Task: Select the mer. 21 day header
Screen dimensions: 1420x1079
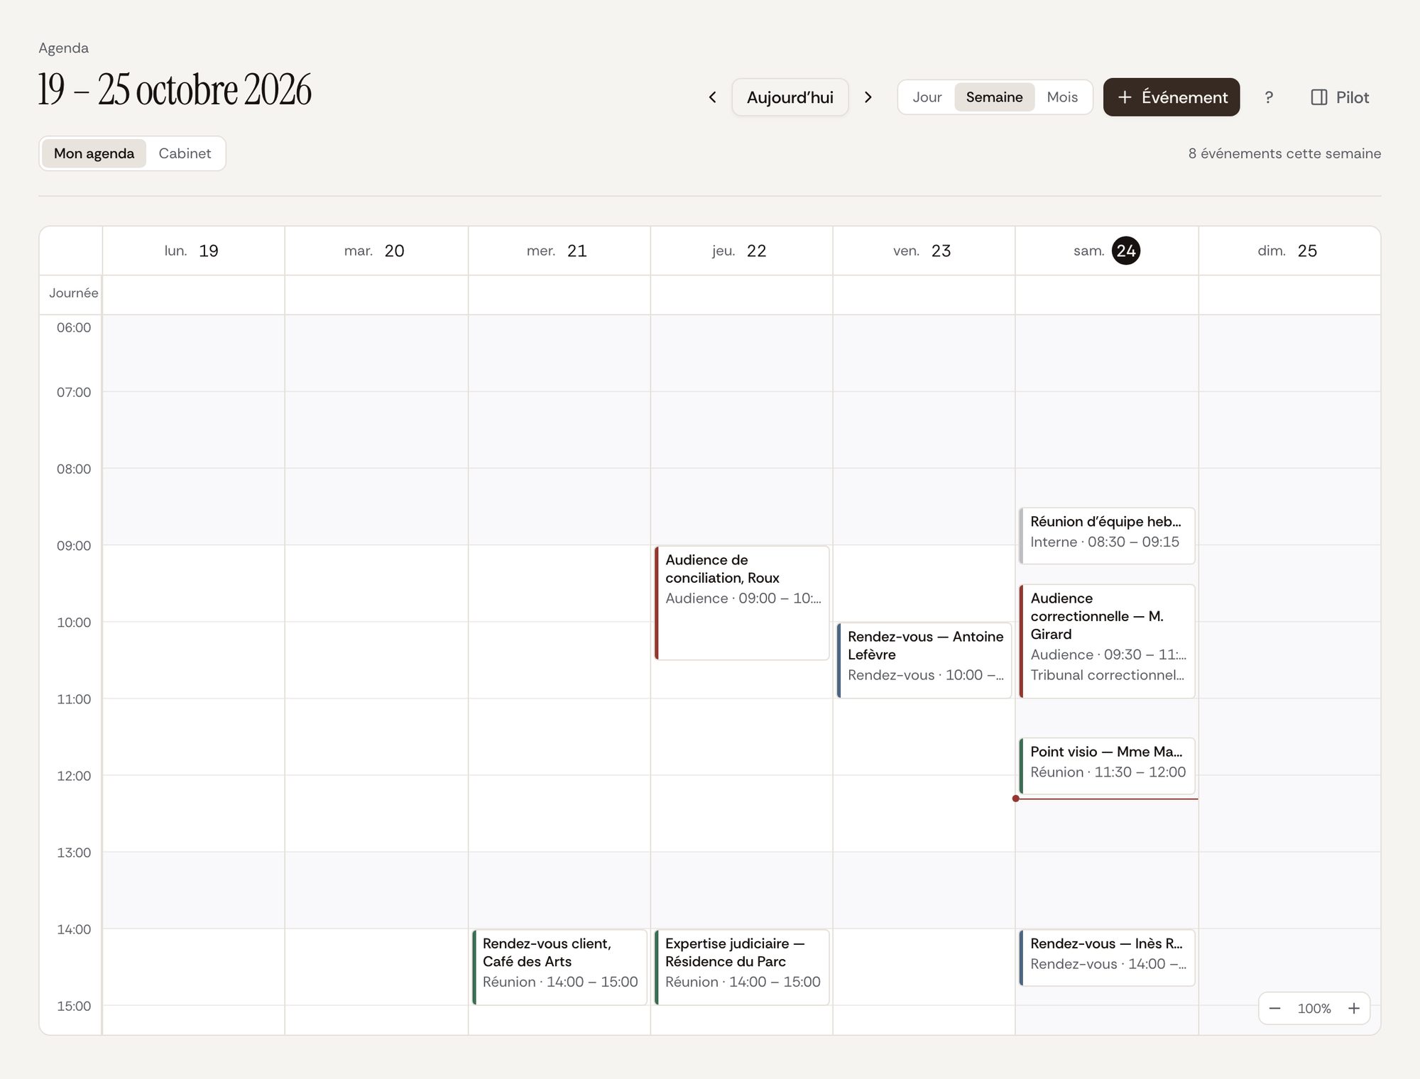Action: coord(559,251)
